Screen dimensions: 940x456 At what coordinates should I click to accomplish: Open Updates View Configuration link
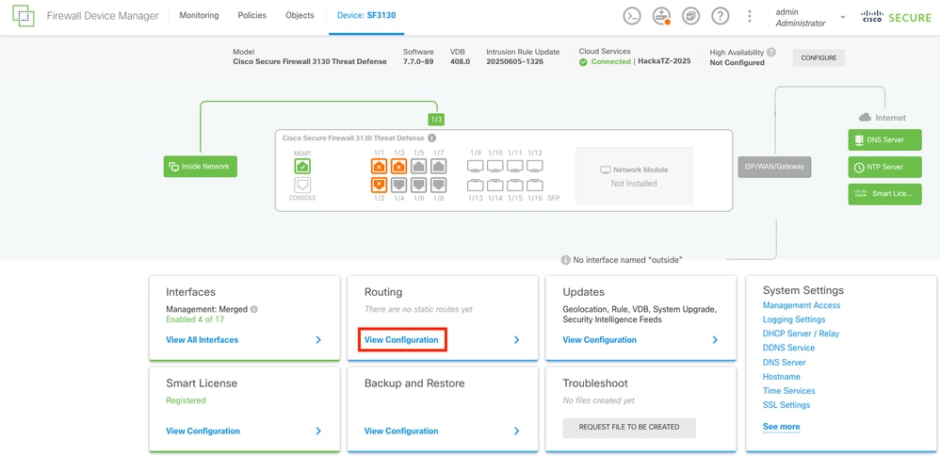pyautogui.click(x=599, y=339)
